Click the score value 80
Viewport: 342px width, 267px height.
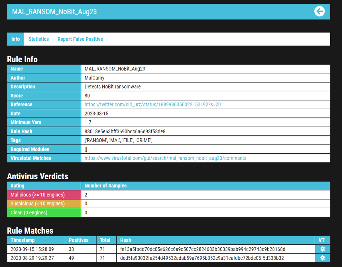click(x=87, y=96)
